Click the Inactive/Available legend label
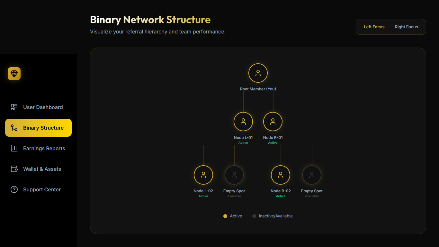439x247 pixels. click(x=276, y=216)
